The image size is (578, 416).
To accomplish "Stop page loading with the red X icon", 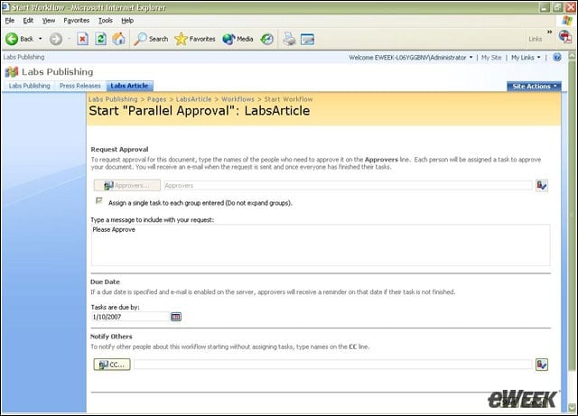I will (82, 39).
